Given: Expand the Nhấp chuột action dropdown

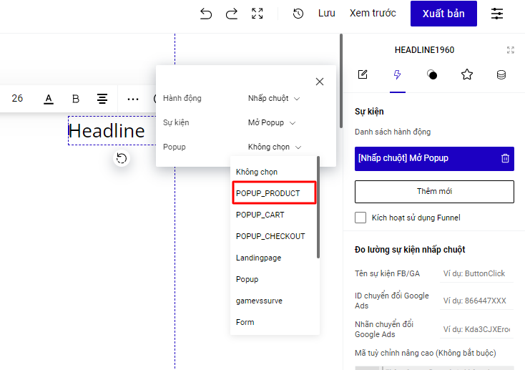Looking at the screenshot, I should pyautogui.click(x=274, y=98).
